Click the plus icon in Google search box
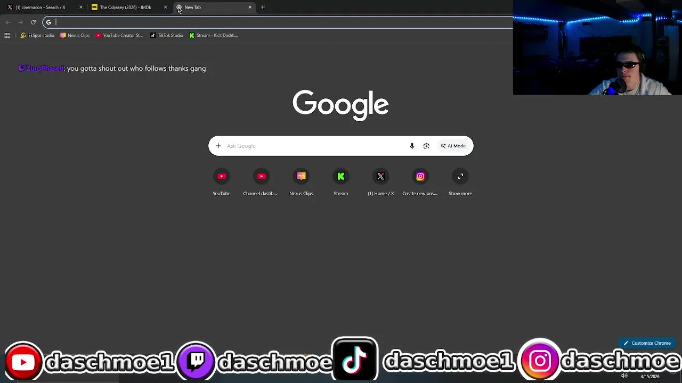The image size is (682, 383). point(218,146)
